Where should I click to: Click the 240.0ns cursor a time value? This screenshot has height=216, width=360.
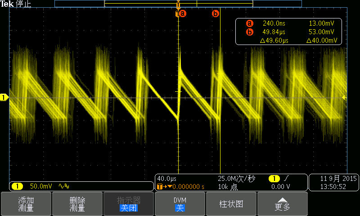click(x=274, y=23)
